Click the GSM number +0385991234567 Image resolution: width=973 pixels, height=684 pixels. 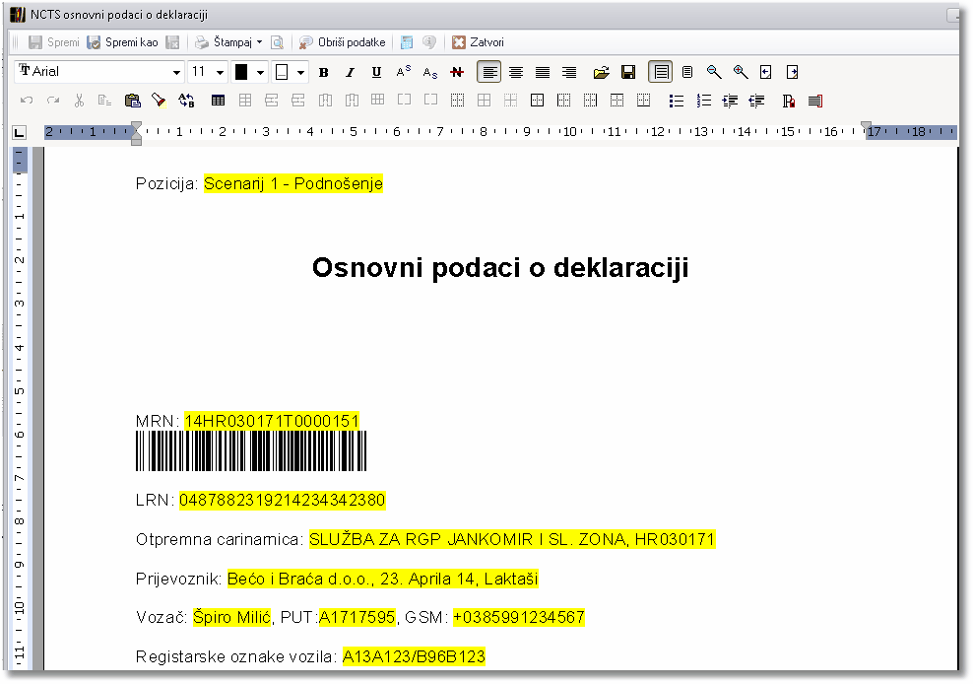tap(519, 618)
